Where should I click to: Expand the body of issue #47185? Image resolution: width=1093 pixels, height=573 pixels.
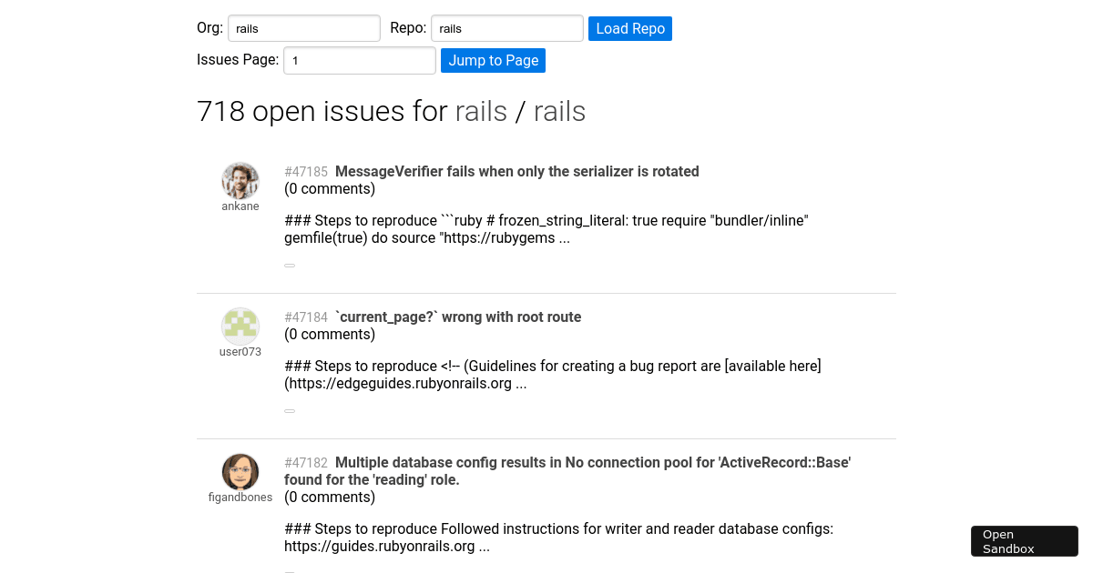point(290,265)
